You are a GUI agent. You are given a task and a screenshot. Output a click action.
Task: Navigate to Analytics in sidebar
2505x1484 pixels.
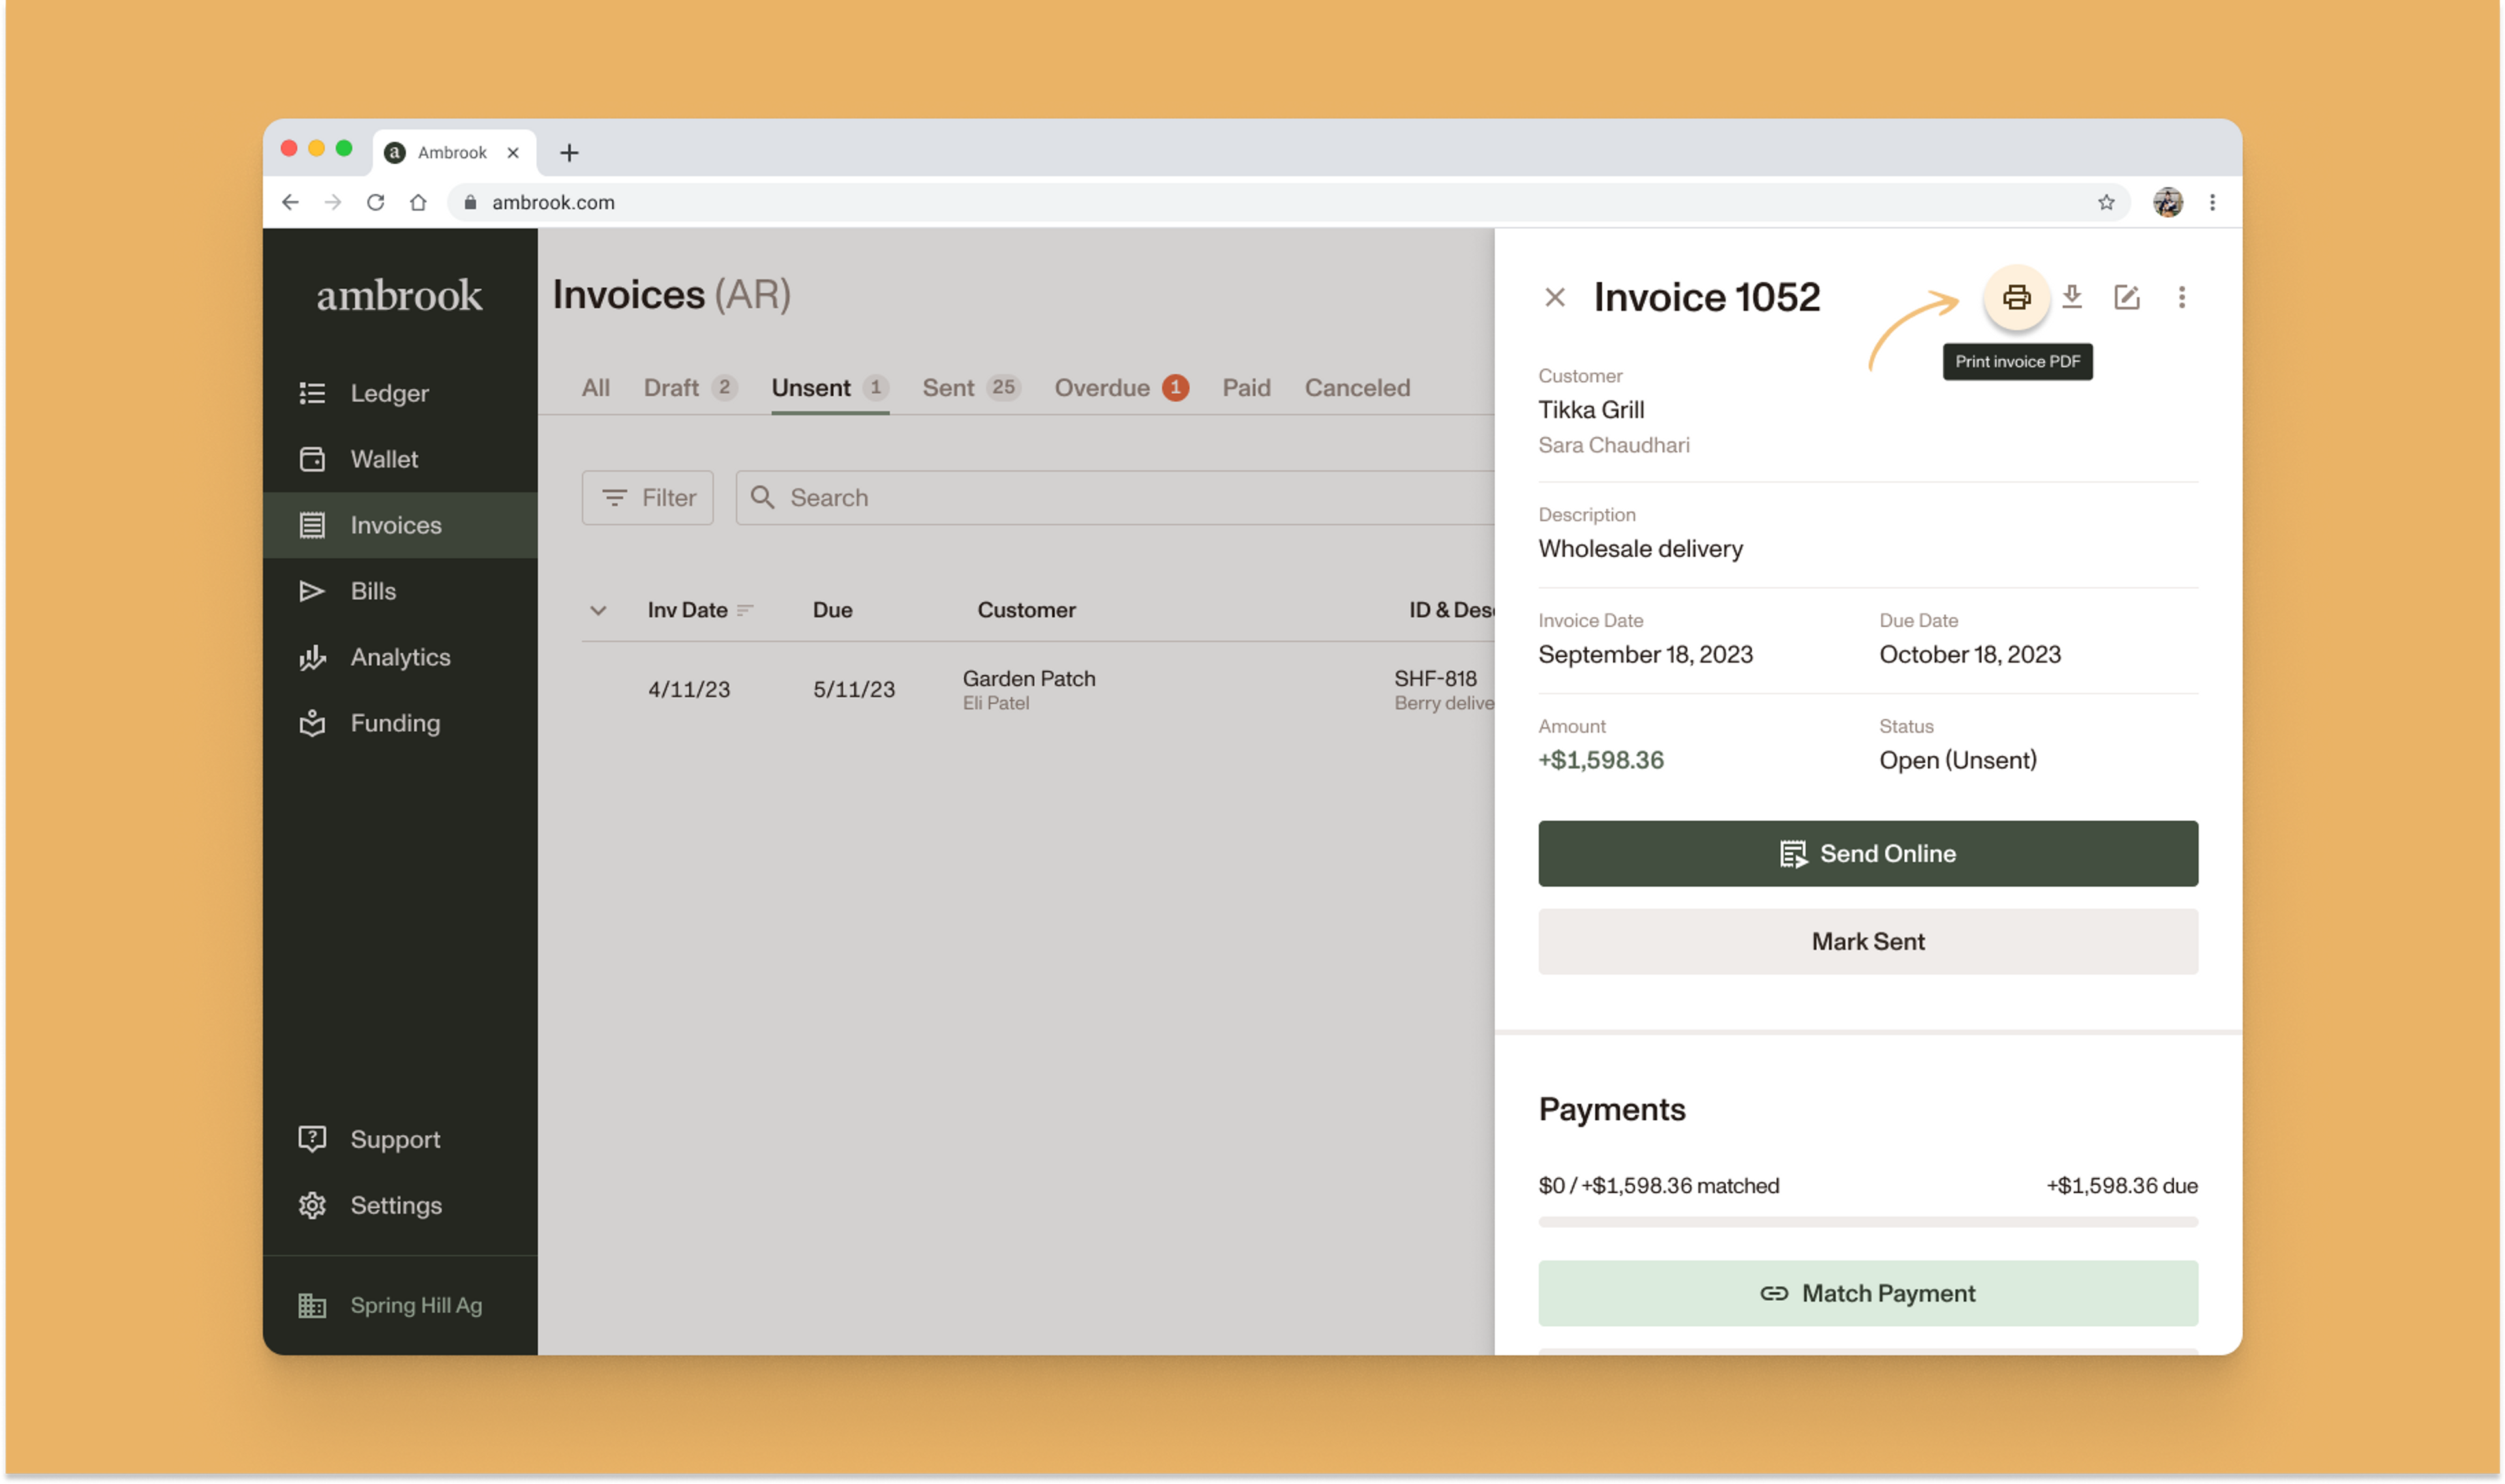pyautogui.click(x=399, y=657)
